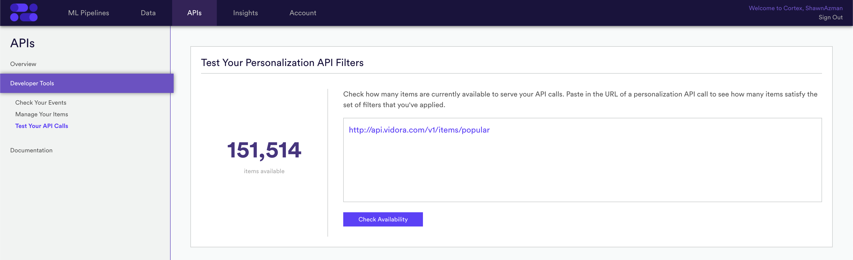This screenshot has width=853, height=260.
Task: Click the Test Your Personalization API Filters heading
Action: [282, 63]
